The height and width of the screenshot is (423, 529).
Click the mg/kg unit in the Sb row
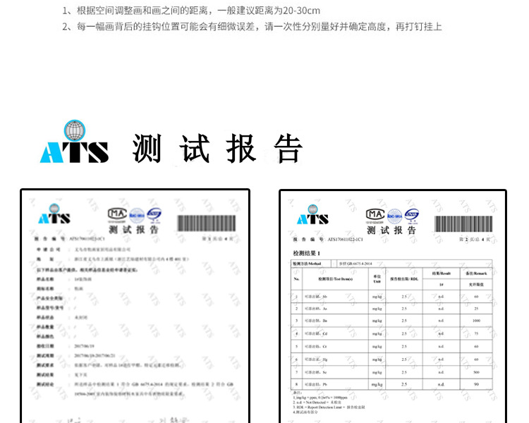pyautogui.click(x=377, y=297)
